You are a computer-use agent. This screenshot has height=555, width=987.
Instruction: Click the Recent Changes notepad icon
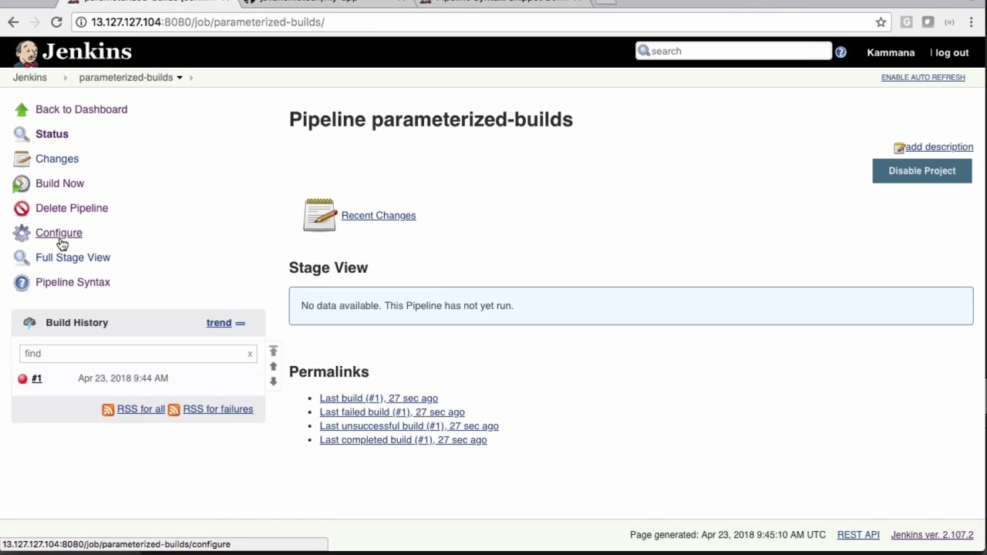click(320, 215)
